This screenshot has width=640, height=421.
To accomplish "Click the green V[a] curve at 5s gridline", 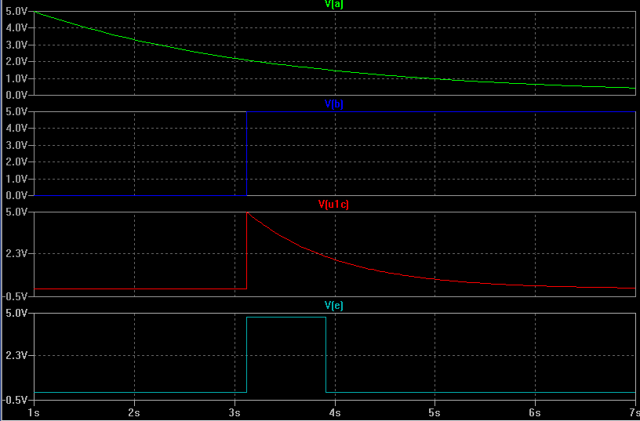I will 435,78.
